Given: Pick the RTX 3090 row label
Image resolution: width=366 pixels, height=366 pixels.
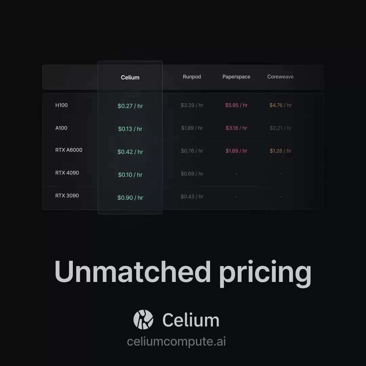Looking at the screenshot, I should click(67, 196).
